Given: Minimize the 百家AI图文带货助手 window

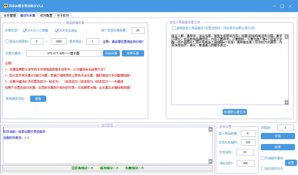Looking at the screenshot, I should coord(274,6).
